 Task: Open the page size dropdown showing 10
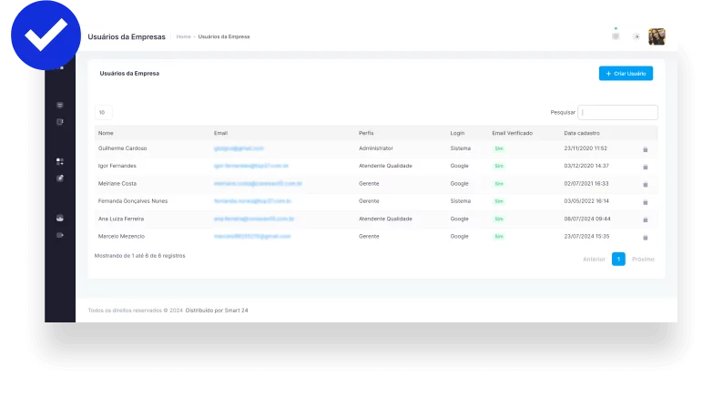click(x=103, y=112)
